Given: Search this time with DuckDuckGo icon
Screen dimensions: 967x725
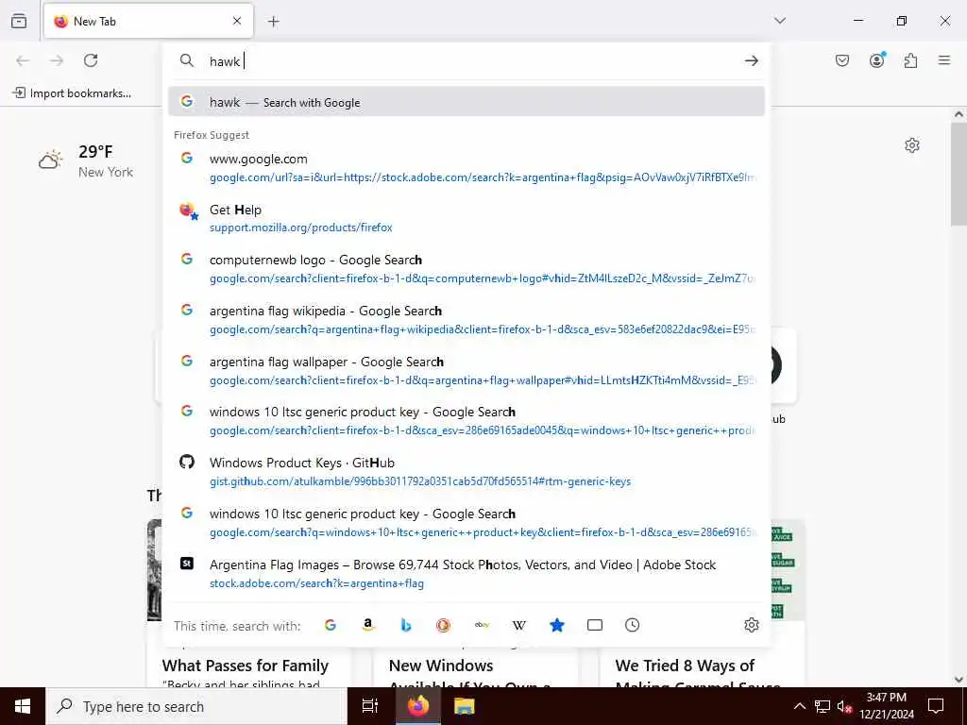Looking at the screenshot, I should click(x=444, y=625).
